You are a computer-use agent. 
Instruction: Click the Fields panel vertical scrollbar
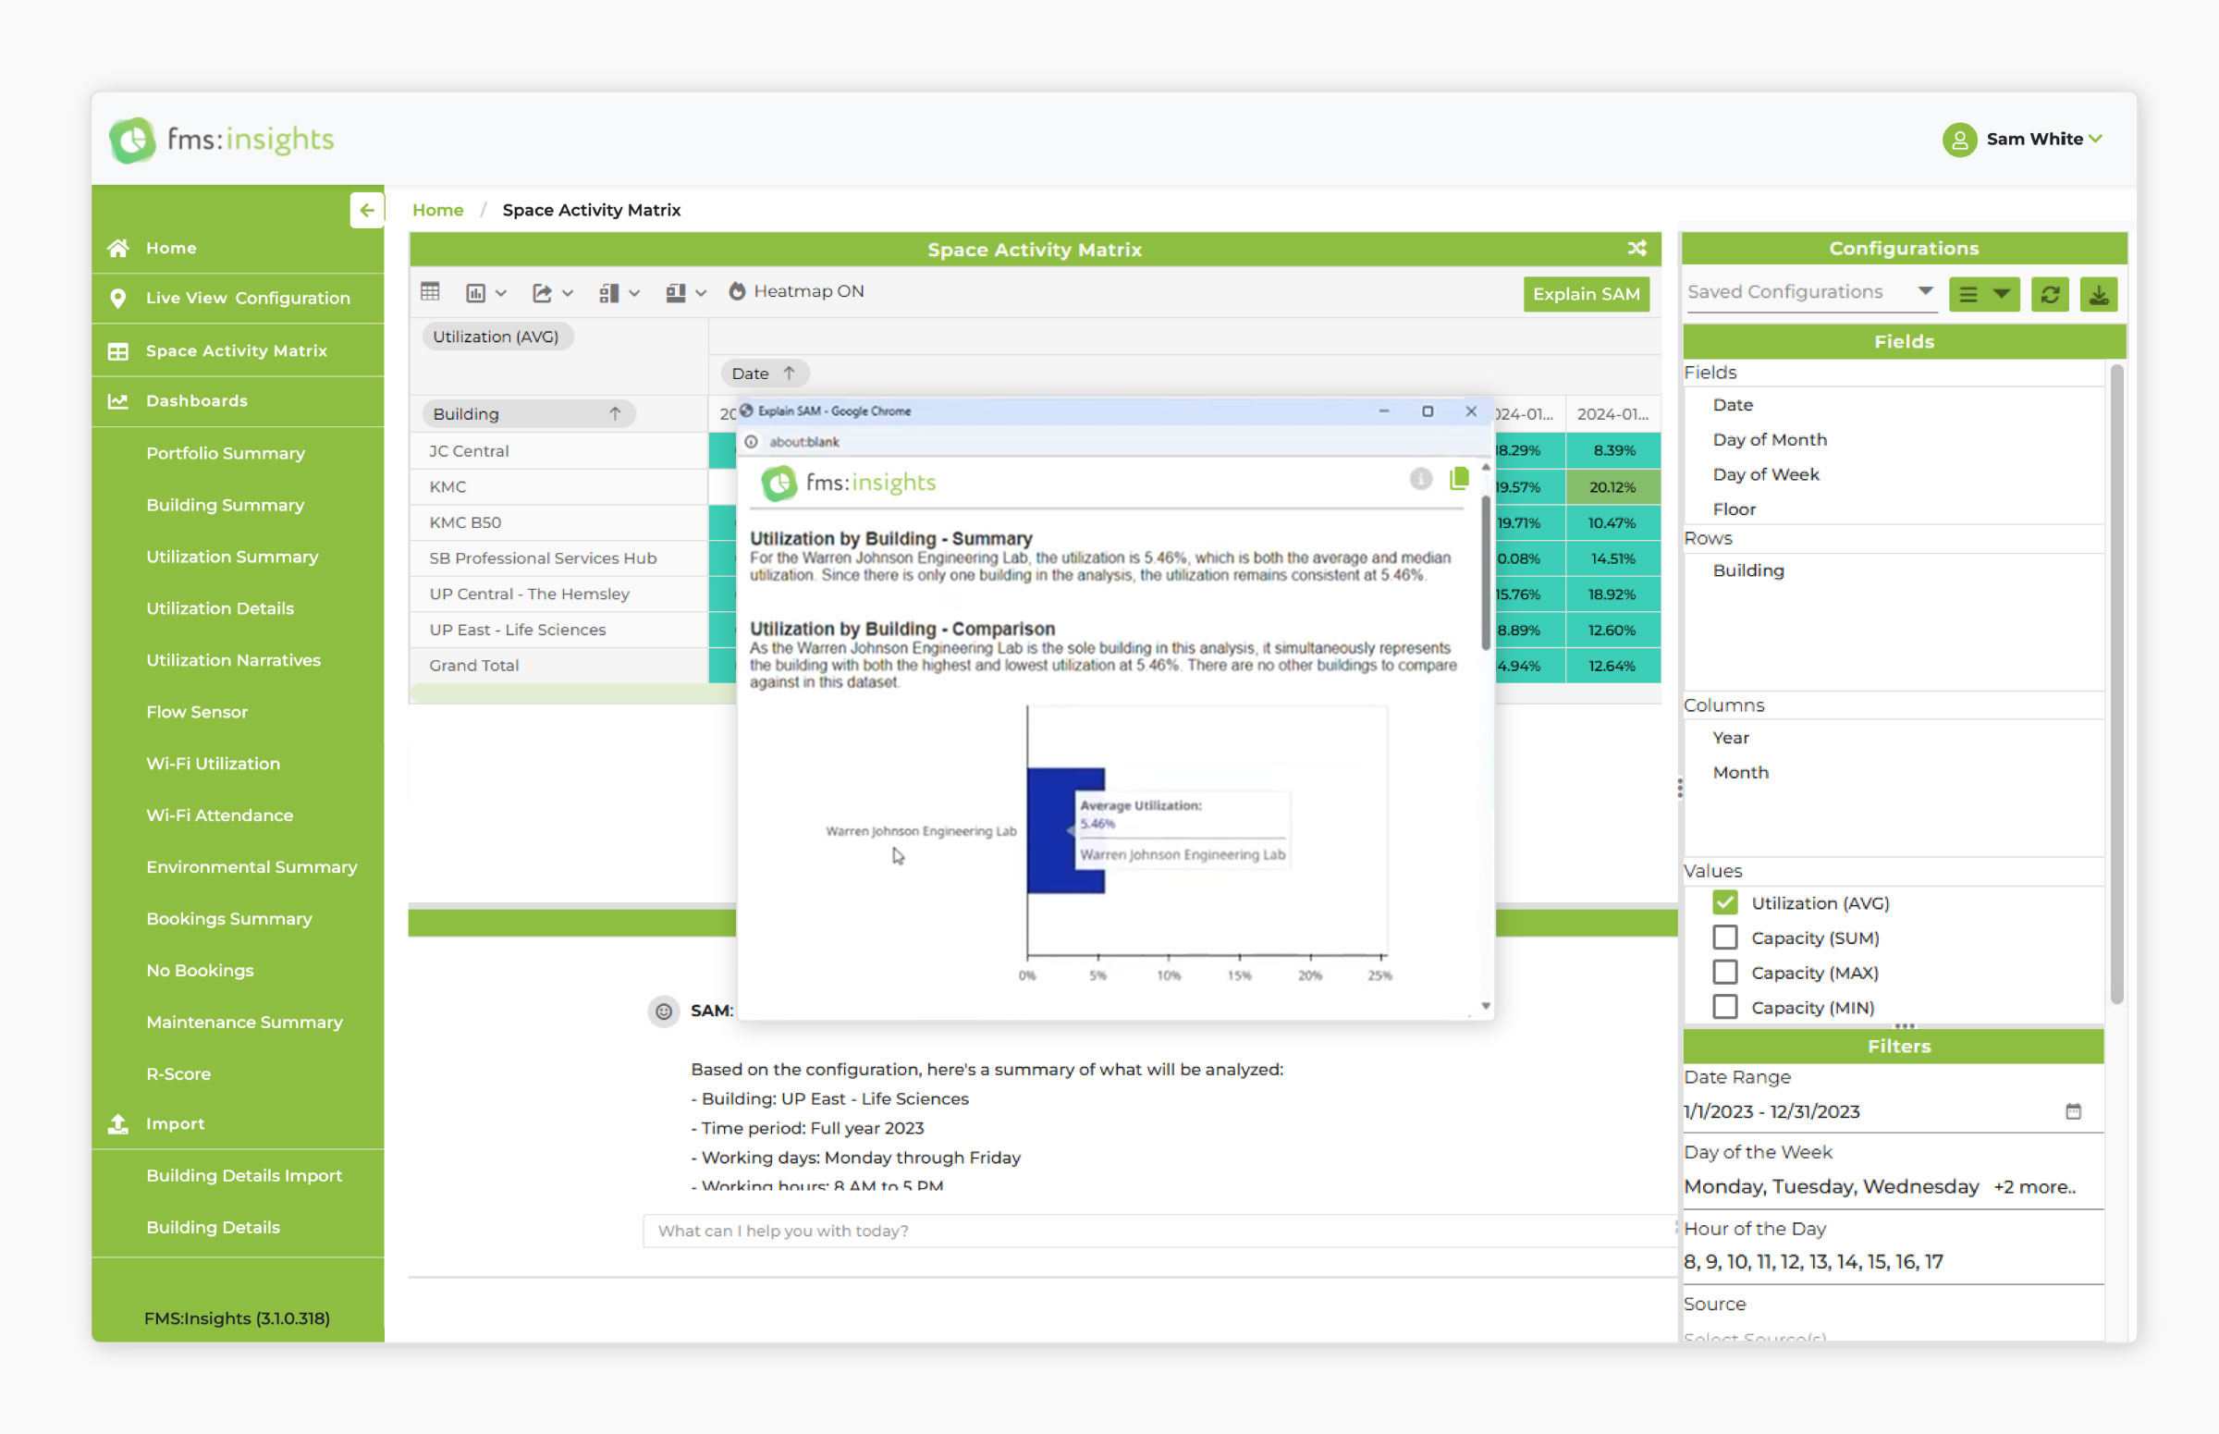(2116, 685)
